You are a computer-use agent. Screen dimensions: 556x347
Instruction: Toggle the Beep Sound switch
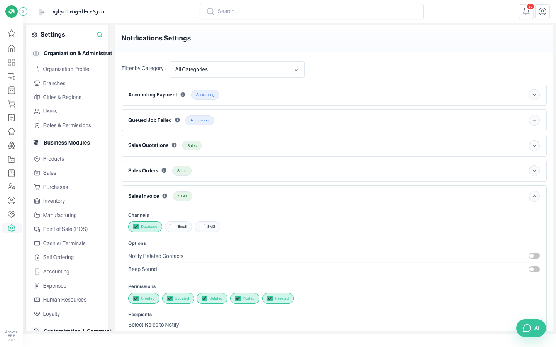click(x=534, y=270)
